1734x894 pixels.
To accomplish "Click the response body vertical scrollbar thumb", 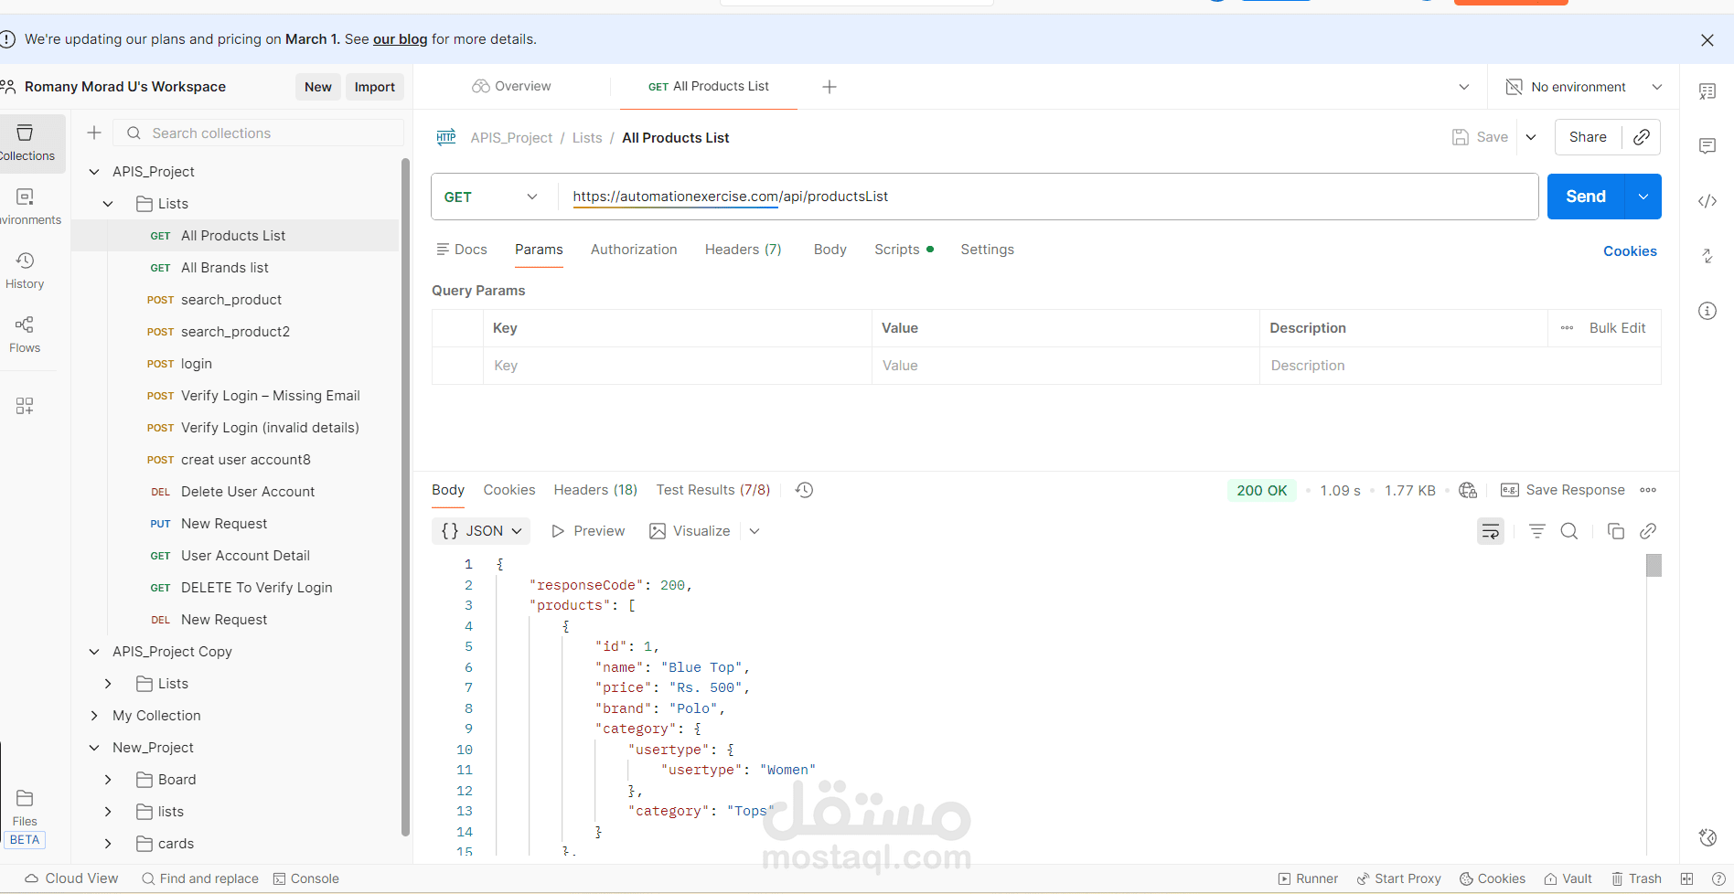I will (1654, 566).
